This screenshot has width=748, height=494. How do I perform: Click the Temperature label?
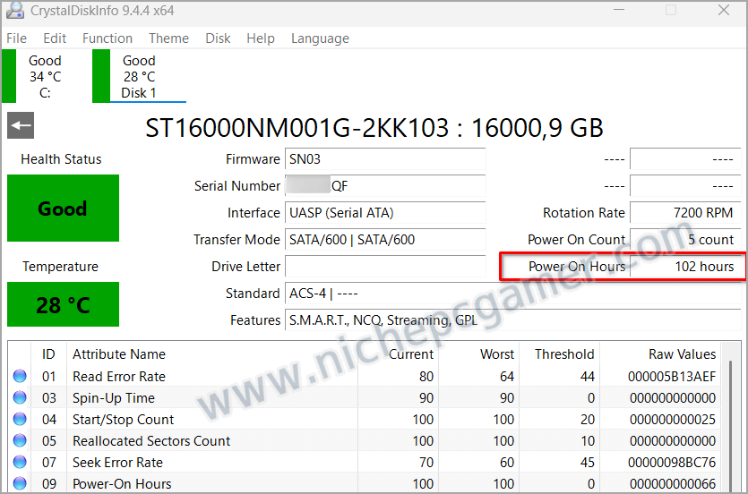click(60, 267)
